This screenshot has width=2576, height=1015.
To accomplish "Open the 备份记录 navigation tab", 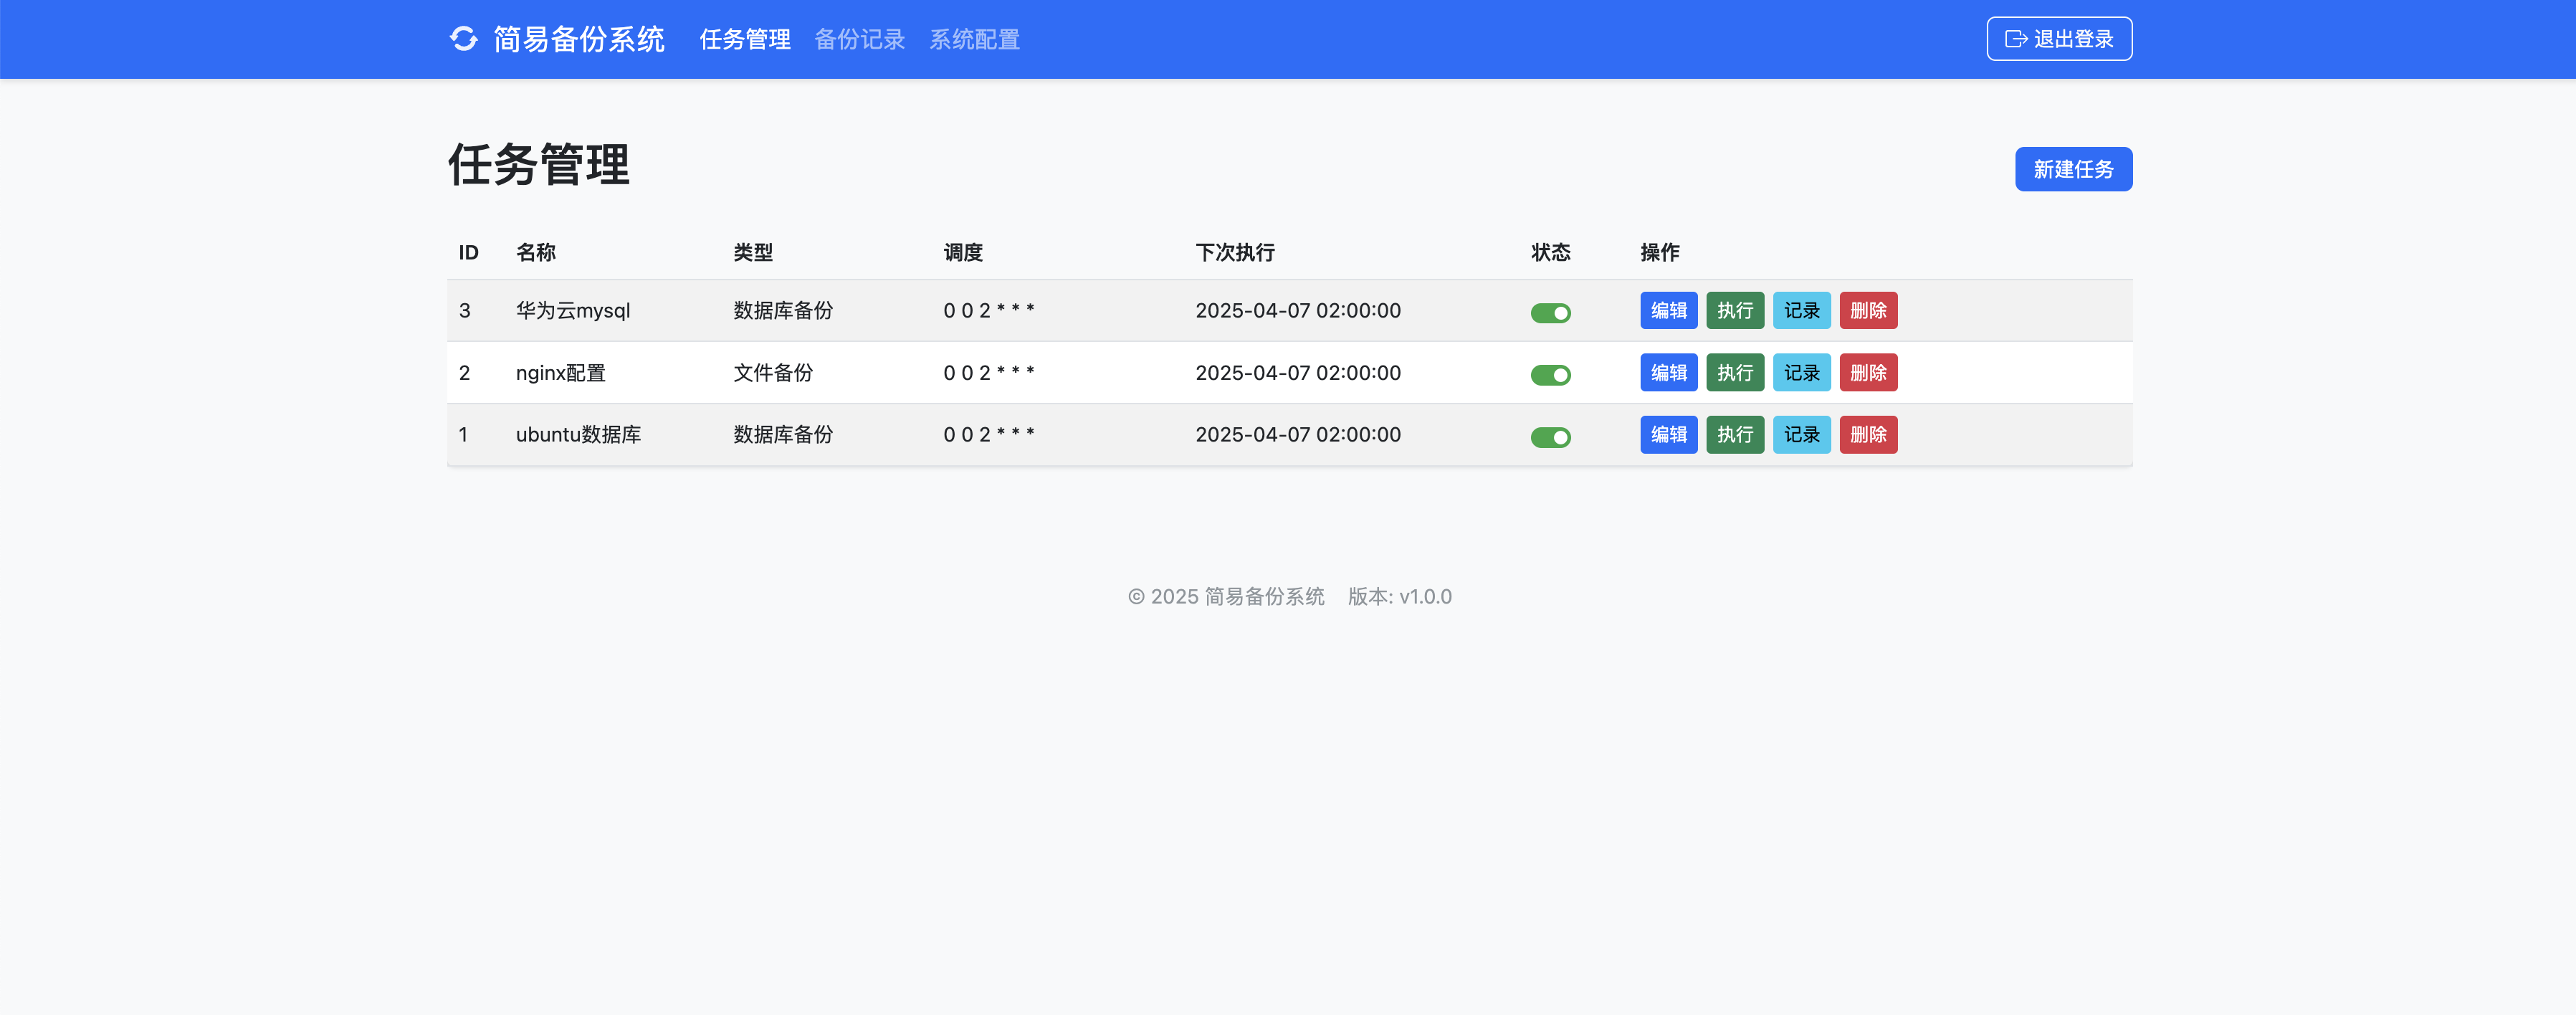I will point(859,39).
